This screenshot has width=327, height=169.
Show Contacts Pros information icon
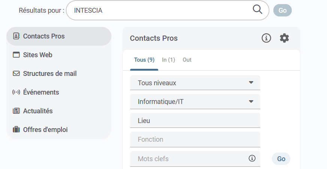tap(266, 38)
